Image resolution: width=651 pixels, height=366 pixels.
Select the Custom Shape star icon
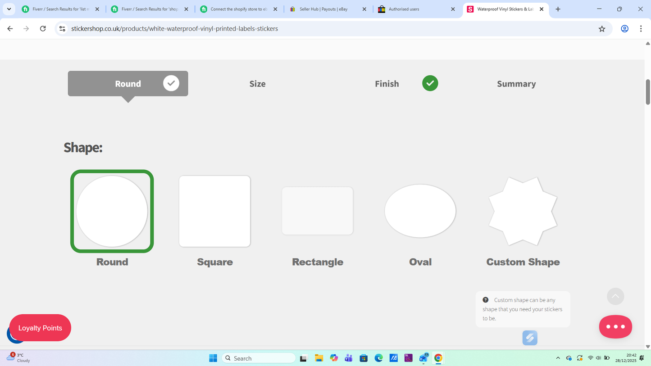click(x=523, y=211)
